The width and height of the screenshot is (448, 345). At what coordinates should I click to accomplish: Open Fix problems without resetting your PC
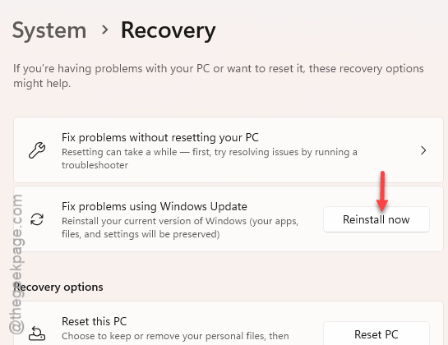229,150
